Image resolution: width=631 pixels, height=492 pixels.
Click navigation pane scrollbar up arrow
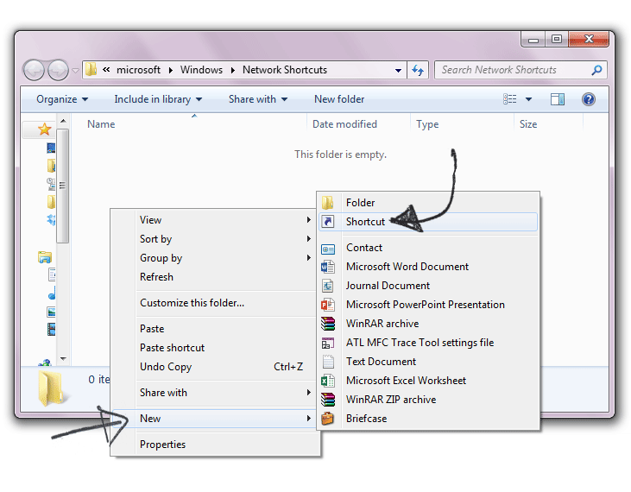63,120
